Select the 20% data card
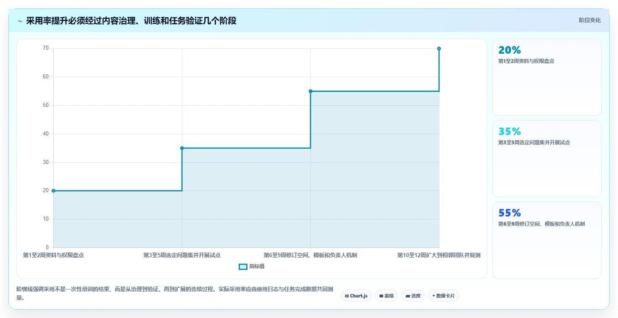Viewport: 618px width, 318px height. tap(547, 77)
